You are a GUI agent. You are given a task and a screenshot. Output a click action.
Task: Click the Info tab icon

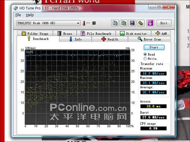(x=71, y=39)
